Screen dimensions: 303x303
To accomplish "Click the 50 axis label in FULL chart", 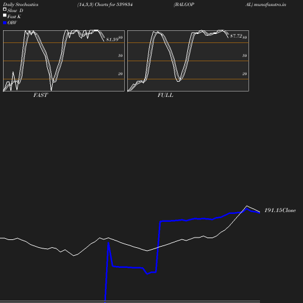I will pyautogui.click(x=245, y=56).
